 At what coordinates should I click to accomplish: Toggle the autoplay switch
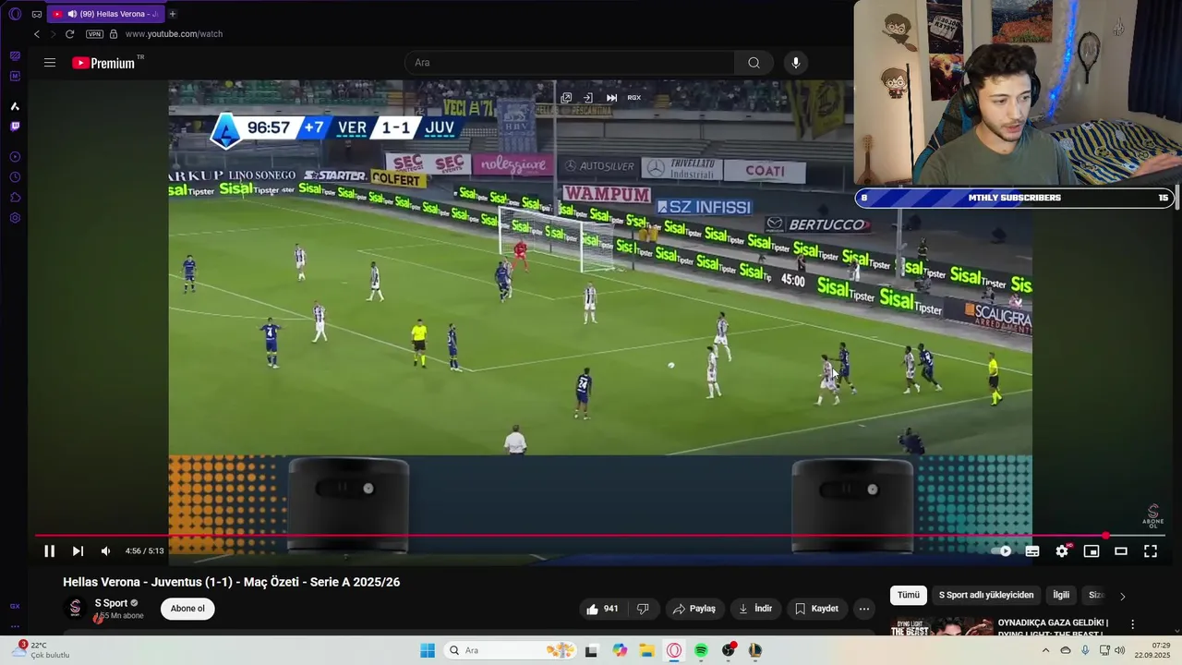pos(1002,551)
